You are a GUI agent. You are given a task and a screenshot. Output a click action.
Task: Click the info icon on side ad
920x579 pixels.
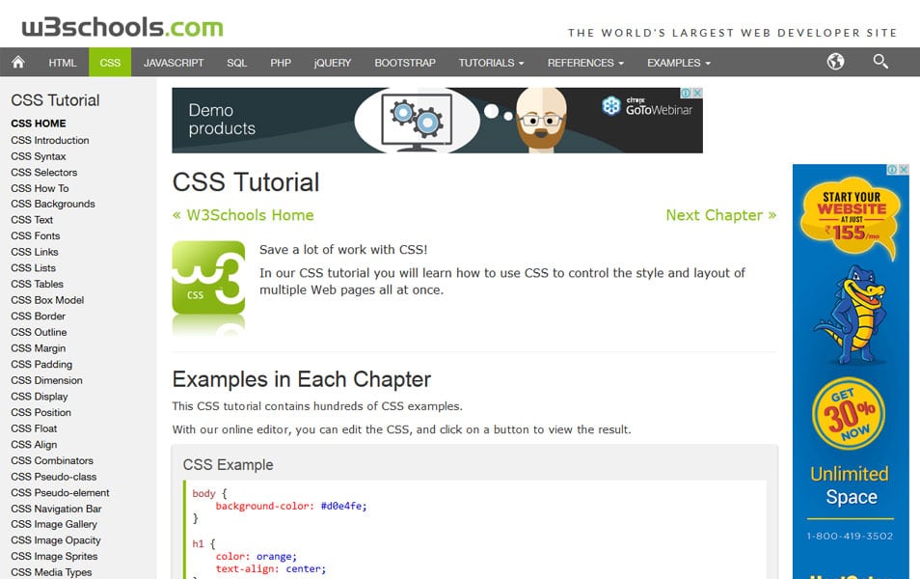coord(892,169)
